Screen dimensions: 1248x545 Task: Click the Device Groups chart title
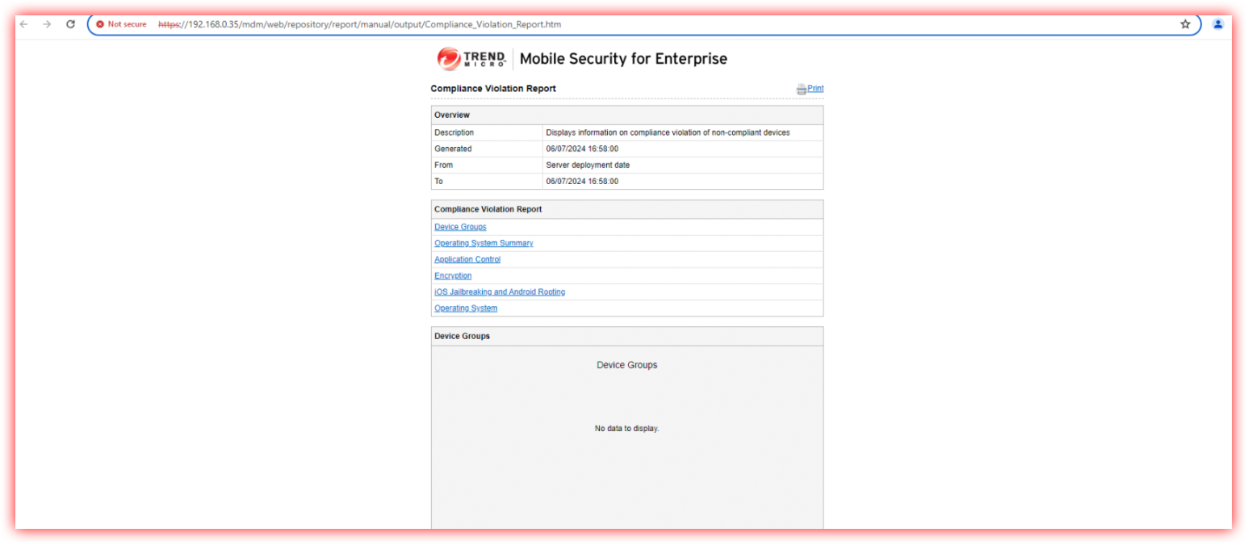click(627, 365)
